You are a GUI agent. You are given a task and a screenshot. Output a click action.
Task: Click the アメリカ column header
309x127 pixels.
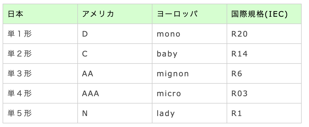point(98,14)
